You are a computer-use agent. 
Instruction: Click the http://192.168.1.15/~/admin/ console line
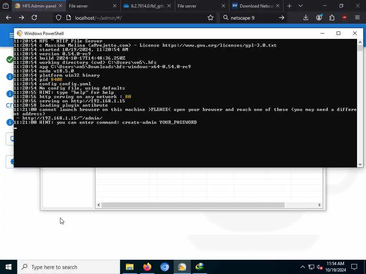point(62,118)
